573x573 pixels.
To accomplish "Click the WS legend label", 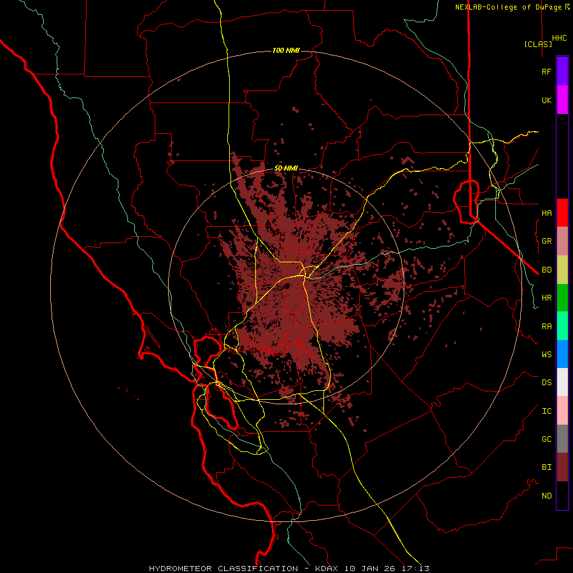I will 546,355.
